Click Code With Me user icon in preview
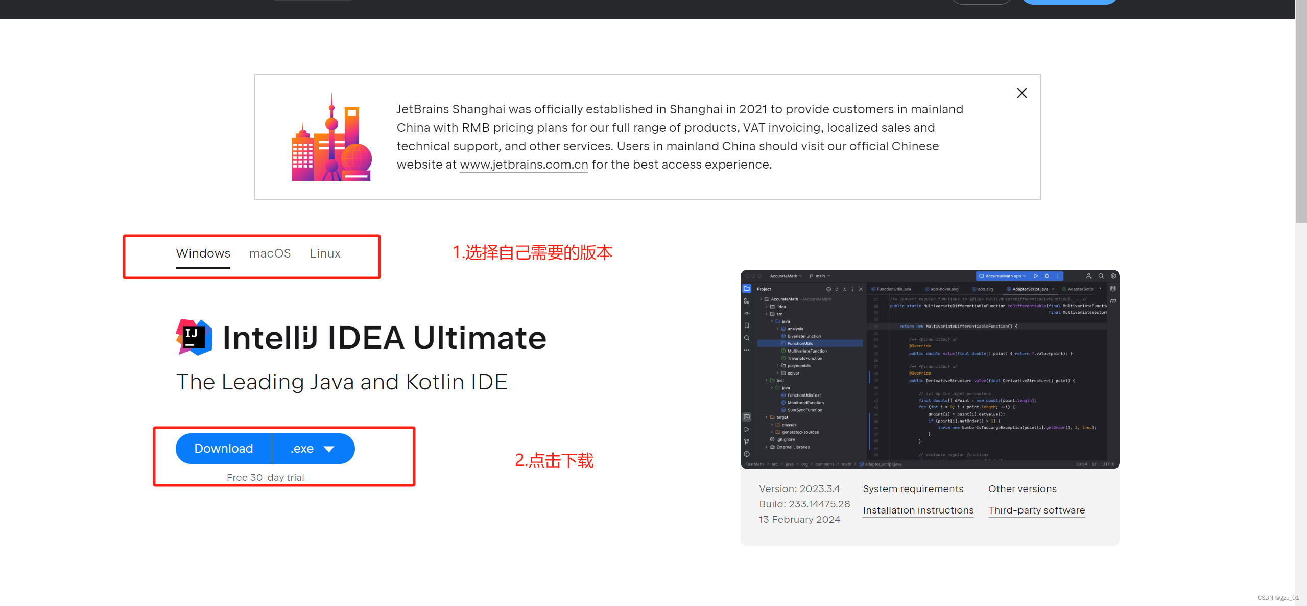 [1088, 276]
